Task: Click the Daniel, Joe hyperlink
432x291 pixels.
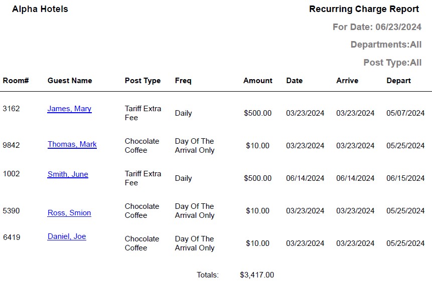Action: point(66,236)
